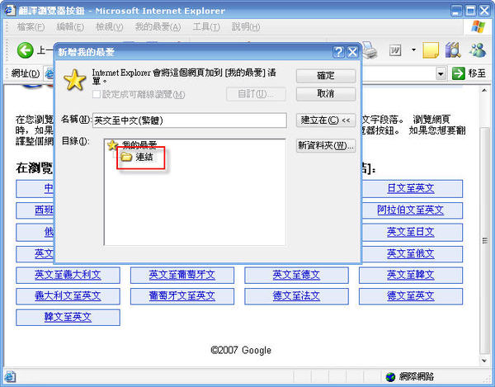The height and width of the screenshot is (387, 495).
Task: Open the 檢視 menu
Action: [109, 27]
